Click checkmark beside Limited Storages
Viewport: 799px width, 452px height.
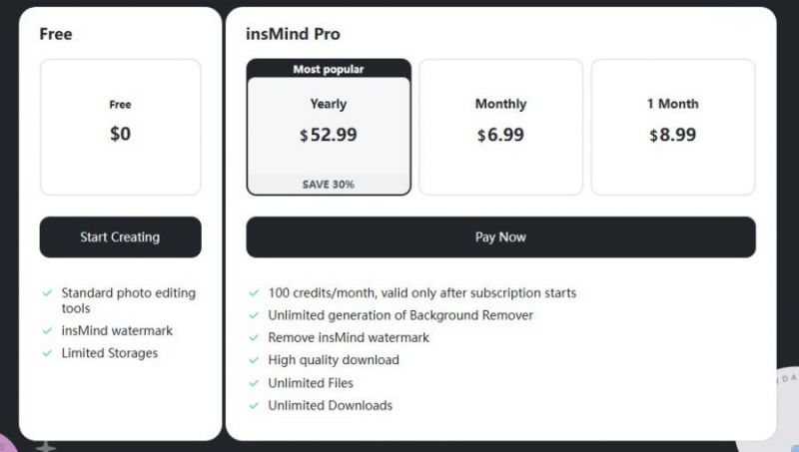47,353
